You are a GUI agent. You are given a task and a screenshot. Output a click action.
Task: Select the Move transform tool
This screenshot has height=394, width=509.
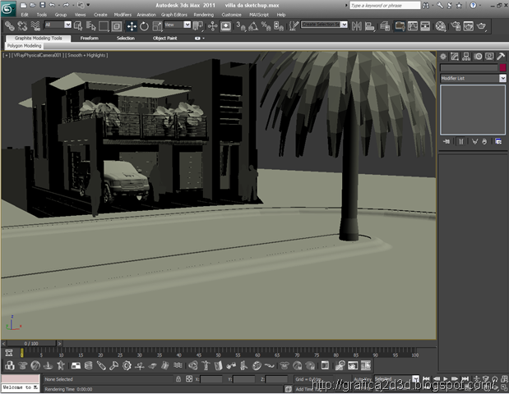[132, 26]
